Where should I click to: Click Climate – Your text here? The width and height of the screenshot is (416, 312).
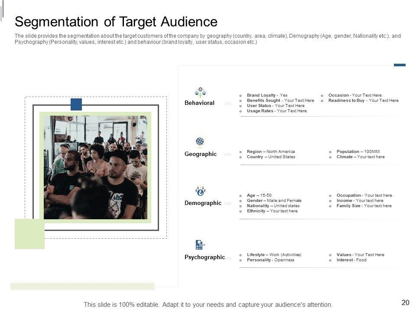(x=361, y=157)
